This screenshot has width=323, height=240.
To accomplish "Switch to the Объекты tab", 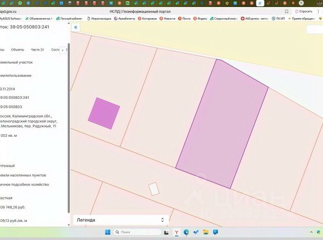I will (x=18, y=50).
